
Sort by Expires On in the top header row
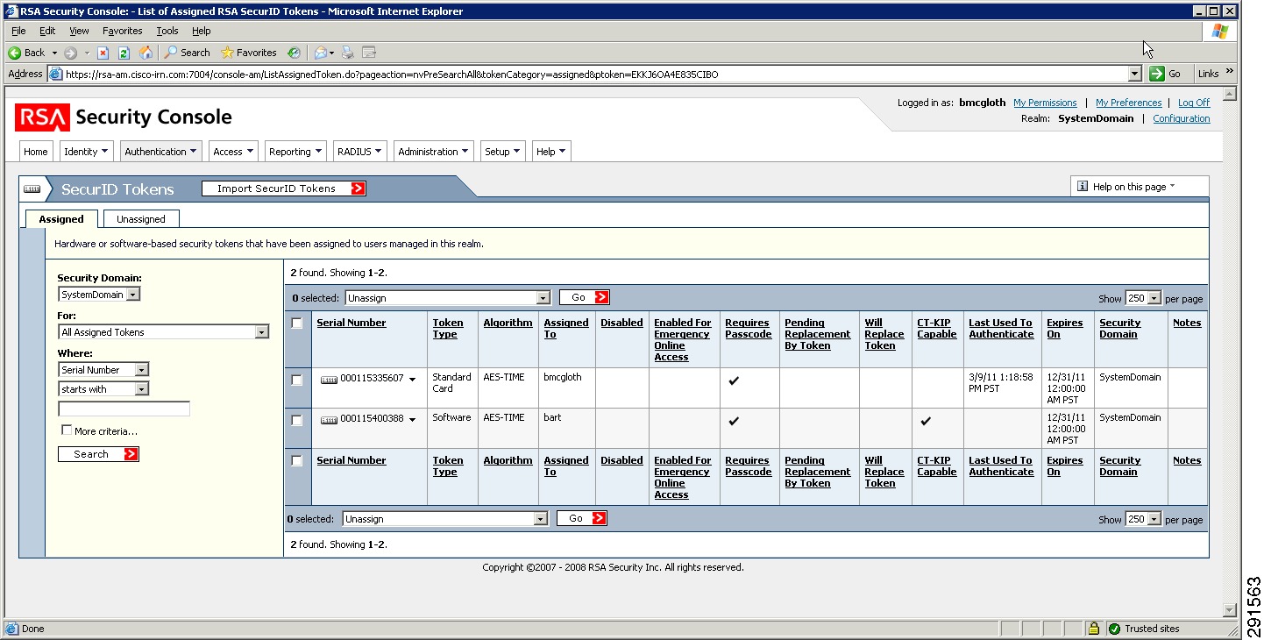click(x=1065, y=329)
